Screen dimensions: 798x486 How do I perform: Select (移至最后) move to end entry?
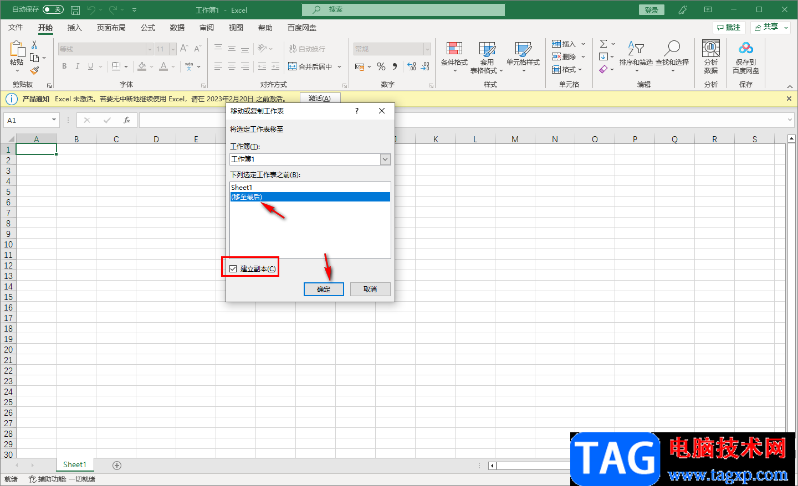pyautogui.click(x=310, y=197)
